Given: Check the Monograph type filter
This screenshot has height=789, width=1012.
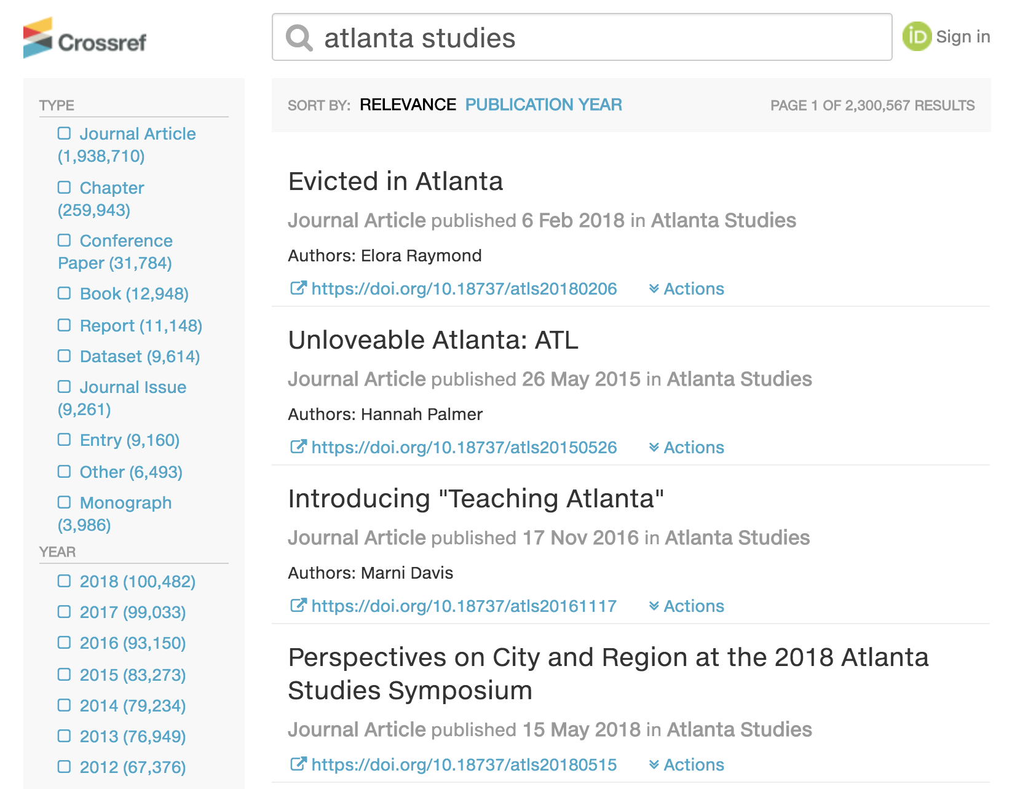Looking at the screenshot, I should click(x=65, y=502).
